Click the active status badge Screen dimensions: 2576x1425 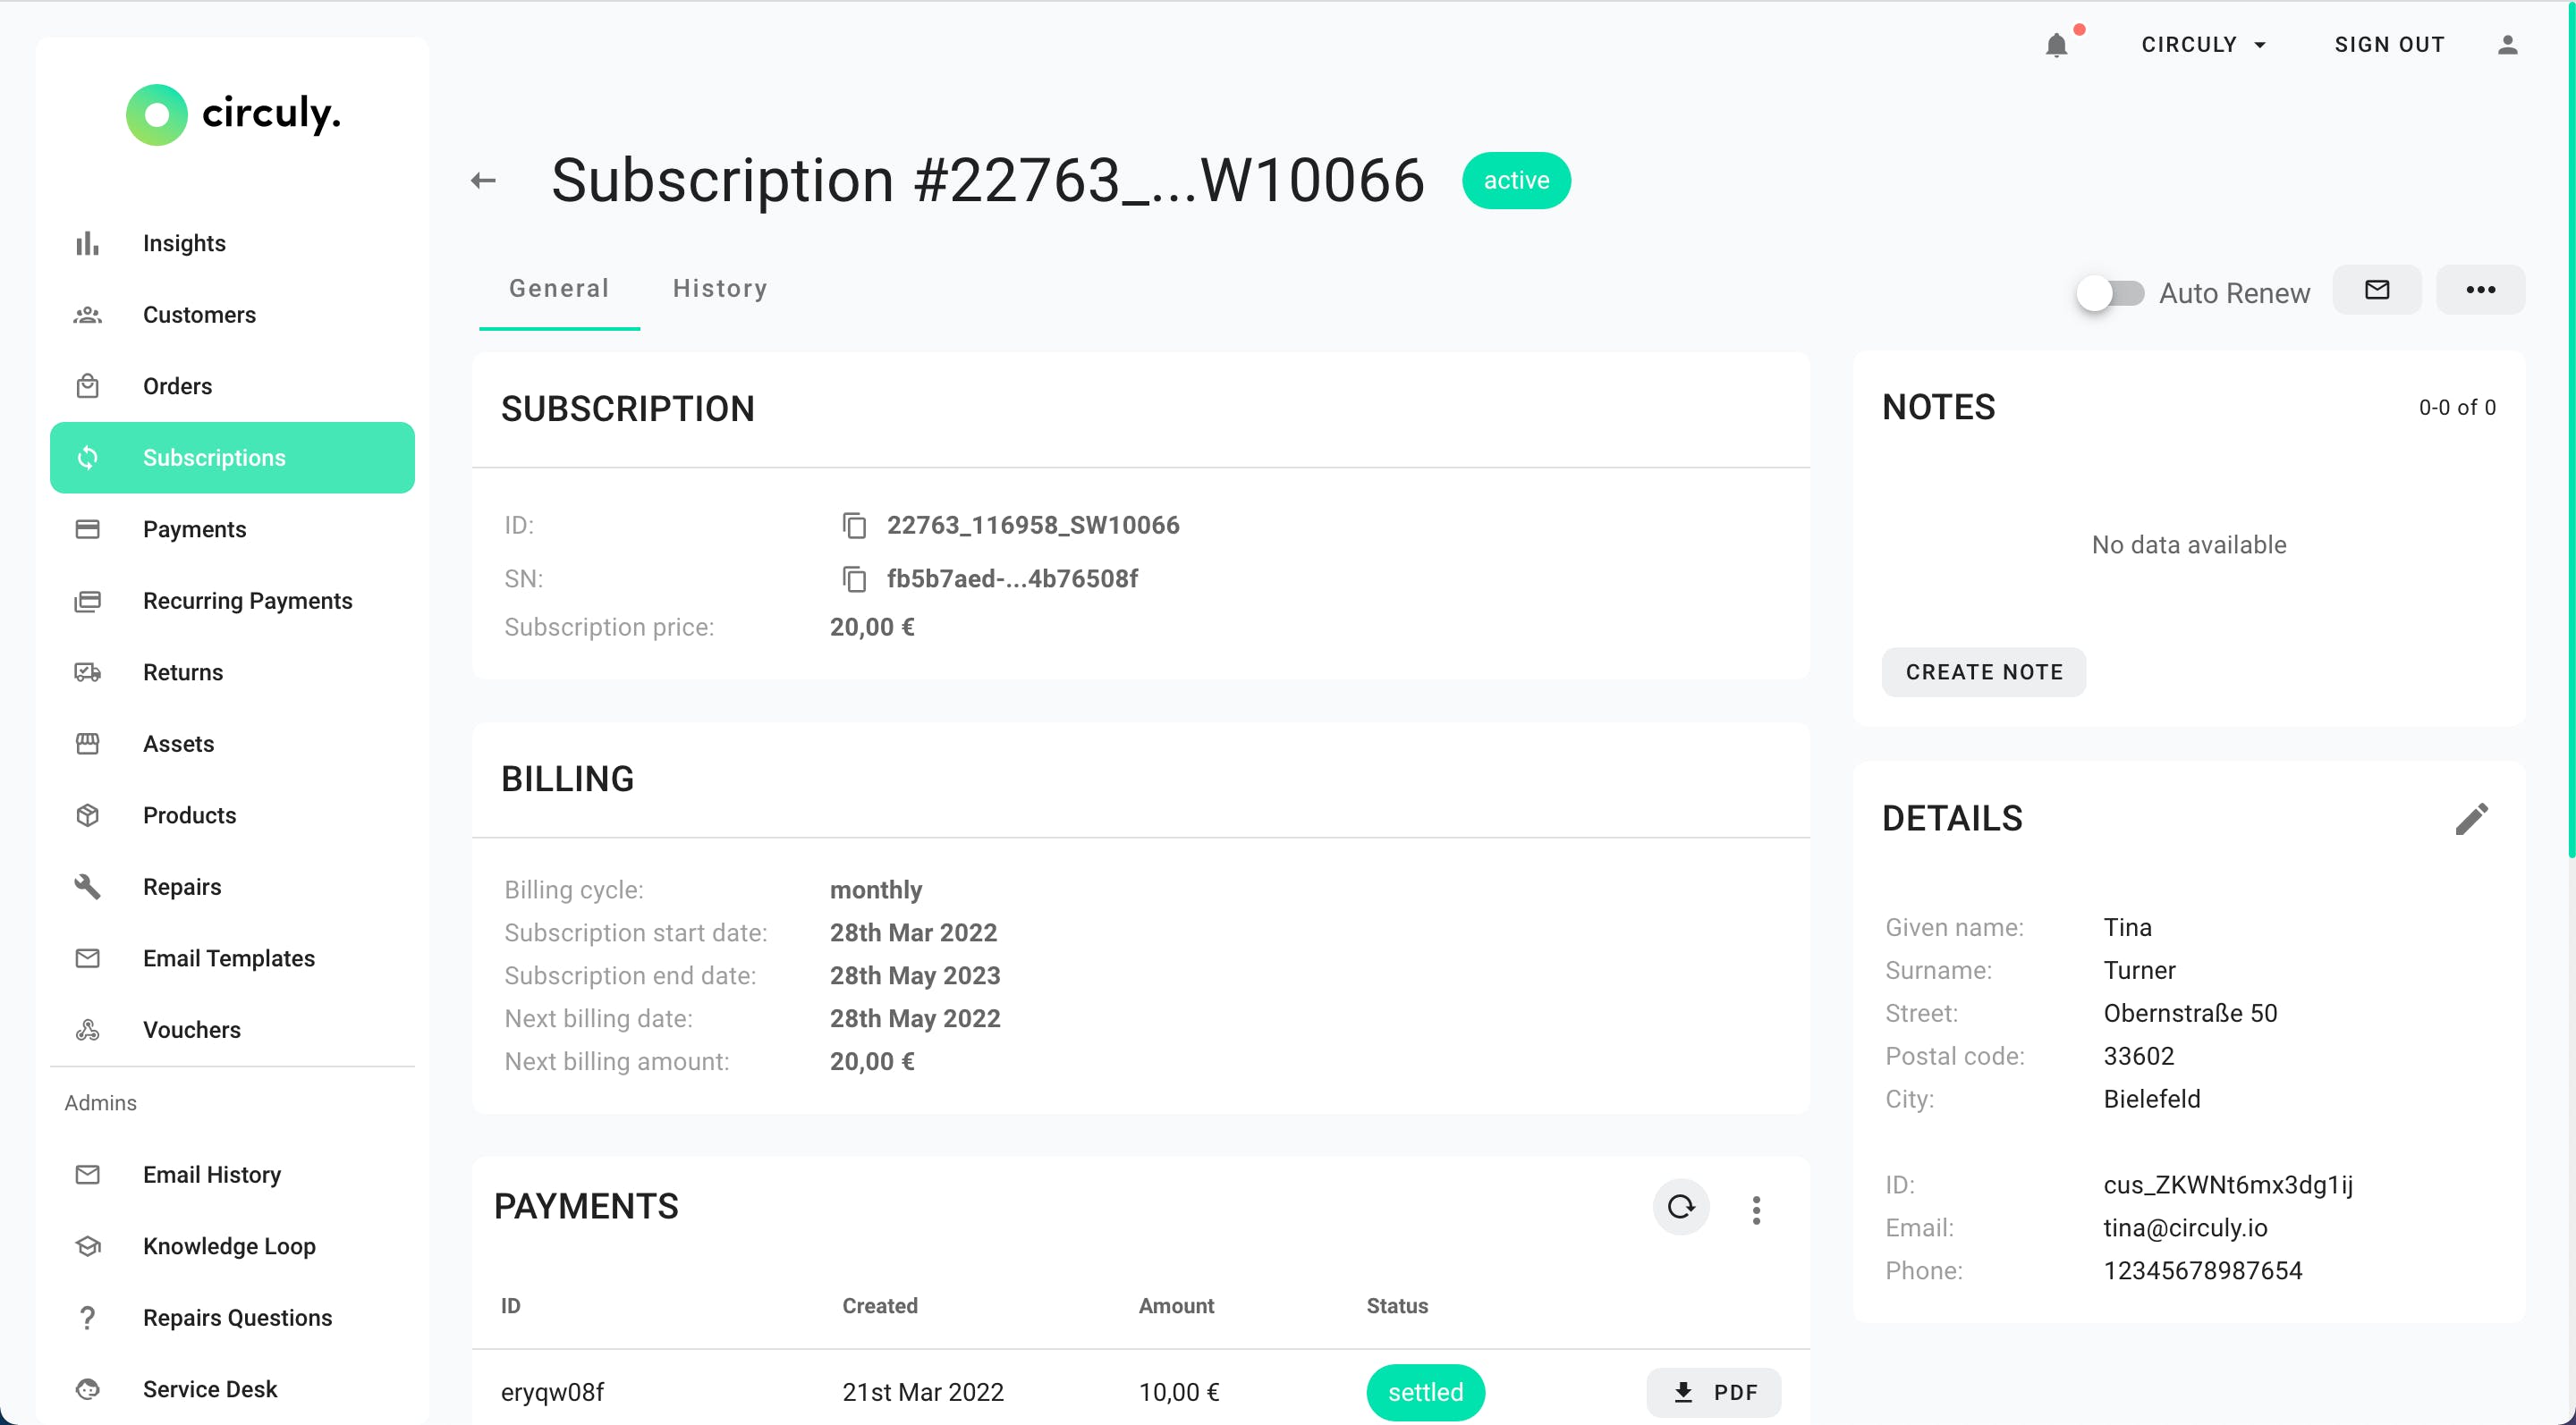pos(1516,181)
